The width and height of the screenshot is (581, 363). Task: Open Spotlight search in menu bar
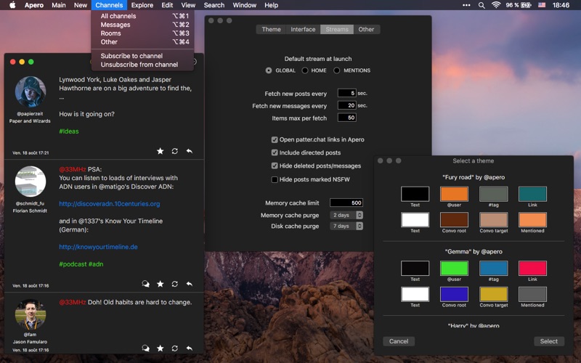point(482,5)
